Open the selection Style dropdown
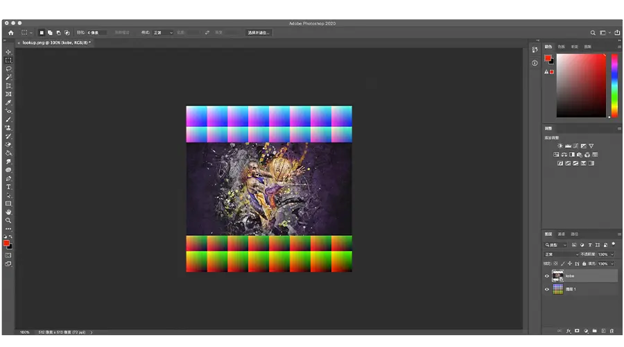The image size is (624, 347). [163, 33]
